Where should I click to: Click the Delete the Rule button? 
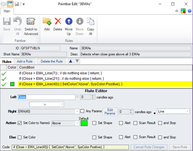tap(52, 61)
